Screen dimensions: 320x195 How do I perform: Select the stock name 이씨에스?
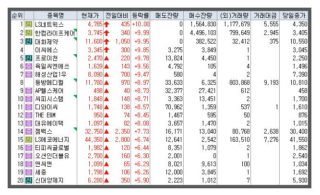tap(47, 50)
